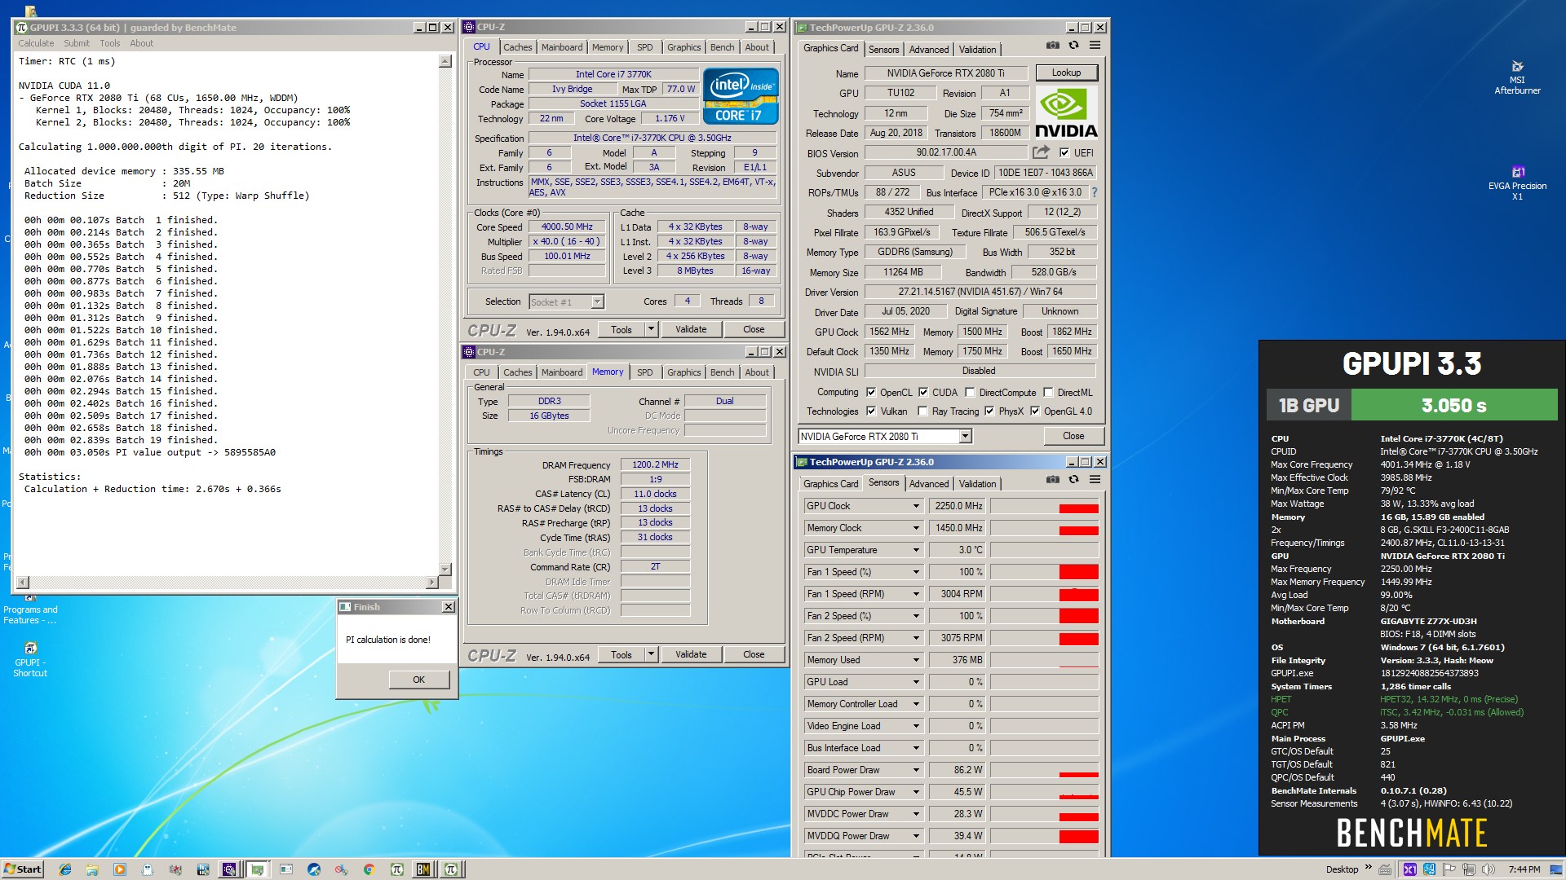Click the Show Desktop button at taskbar end

(x=1556, y=869)
